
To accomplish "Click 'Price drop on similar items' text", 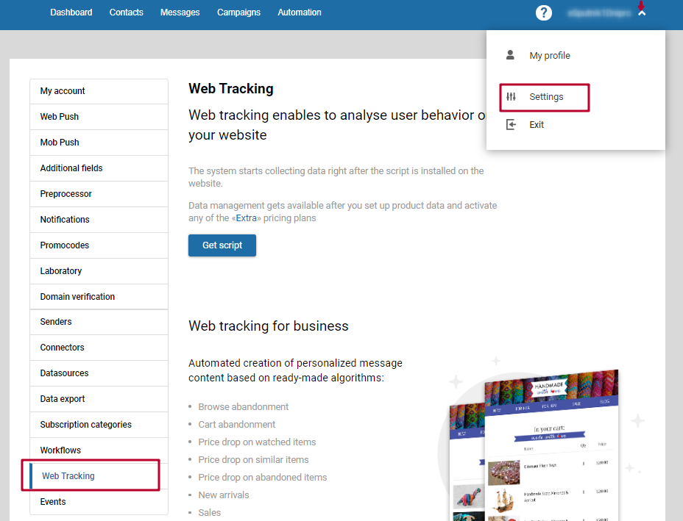I will point(253,460).
